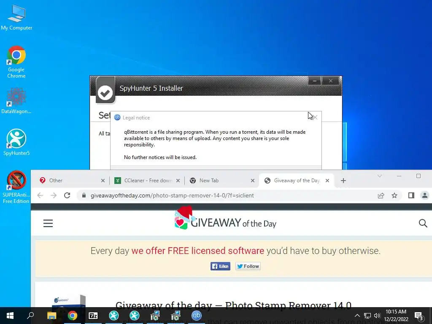Screen dimensions: 432x324
Task: Close the Giveaway of the Day tab
Action: click(327, 181)
